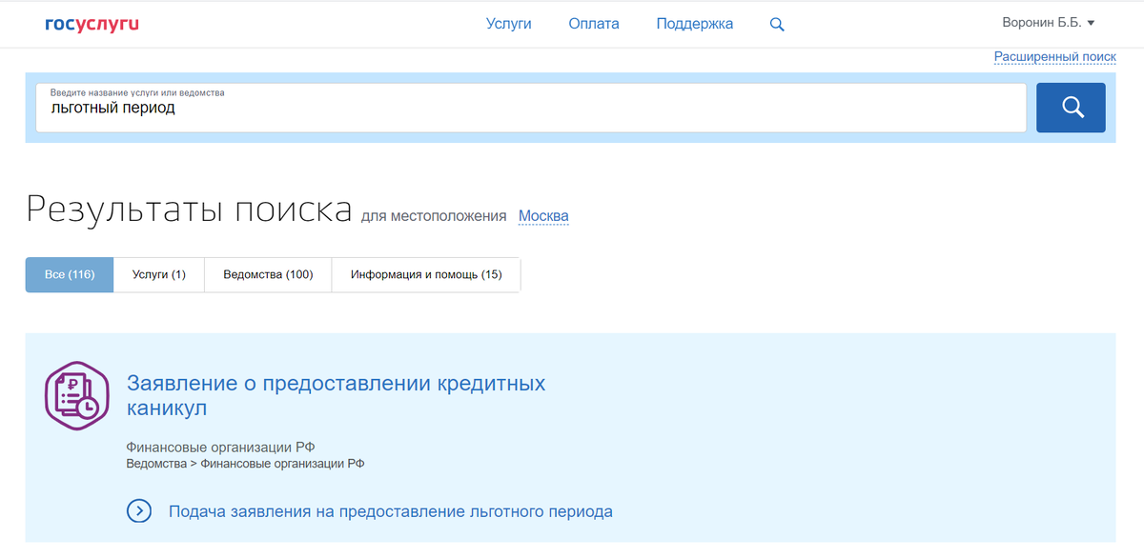
Task: Open Заявление о предоставлении кредитных каникул
Action: [x=337, y=396]
